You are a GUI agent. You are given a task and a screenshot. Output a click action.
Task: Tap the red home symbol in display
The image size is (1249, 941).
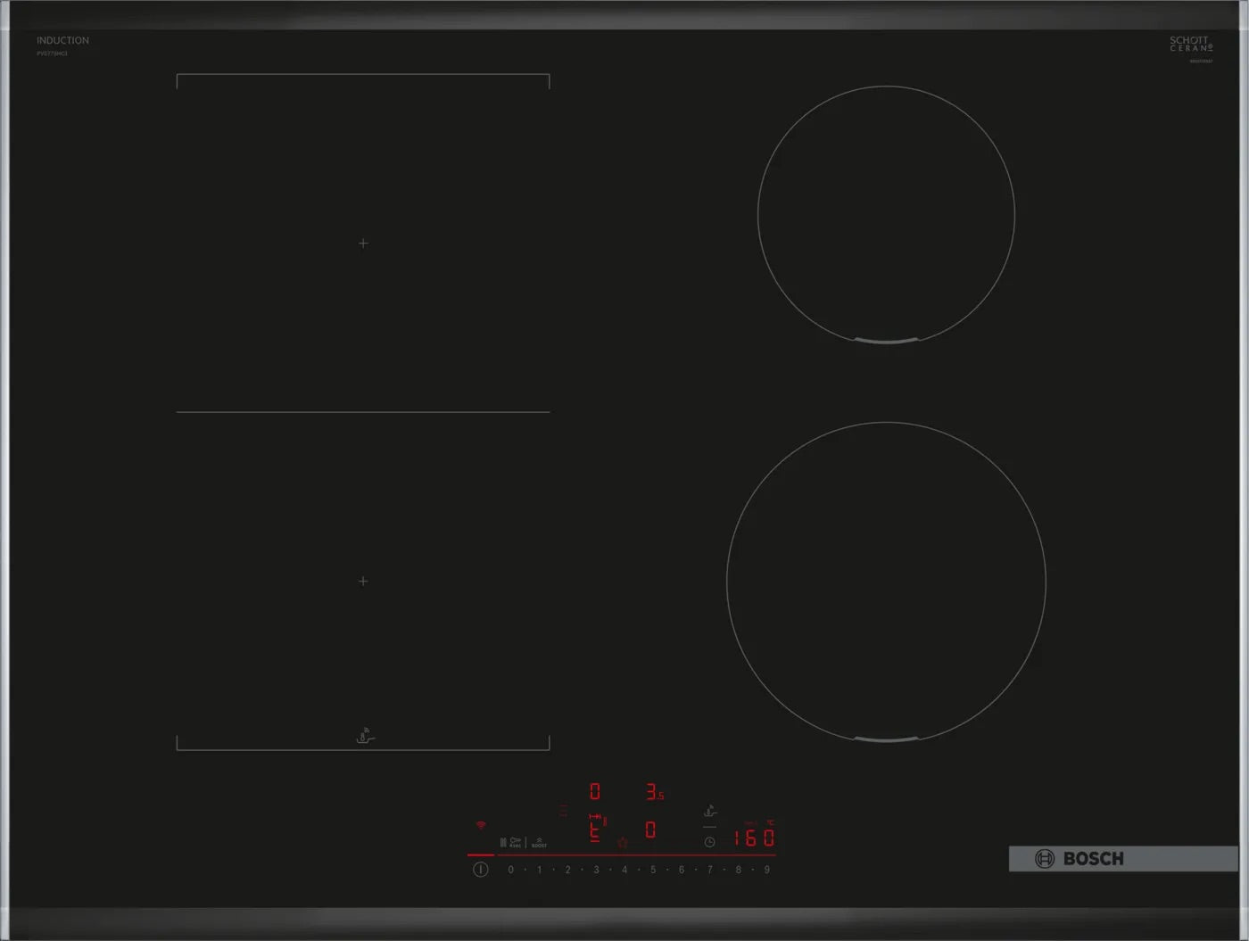coord(623,842)
